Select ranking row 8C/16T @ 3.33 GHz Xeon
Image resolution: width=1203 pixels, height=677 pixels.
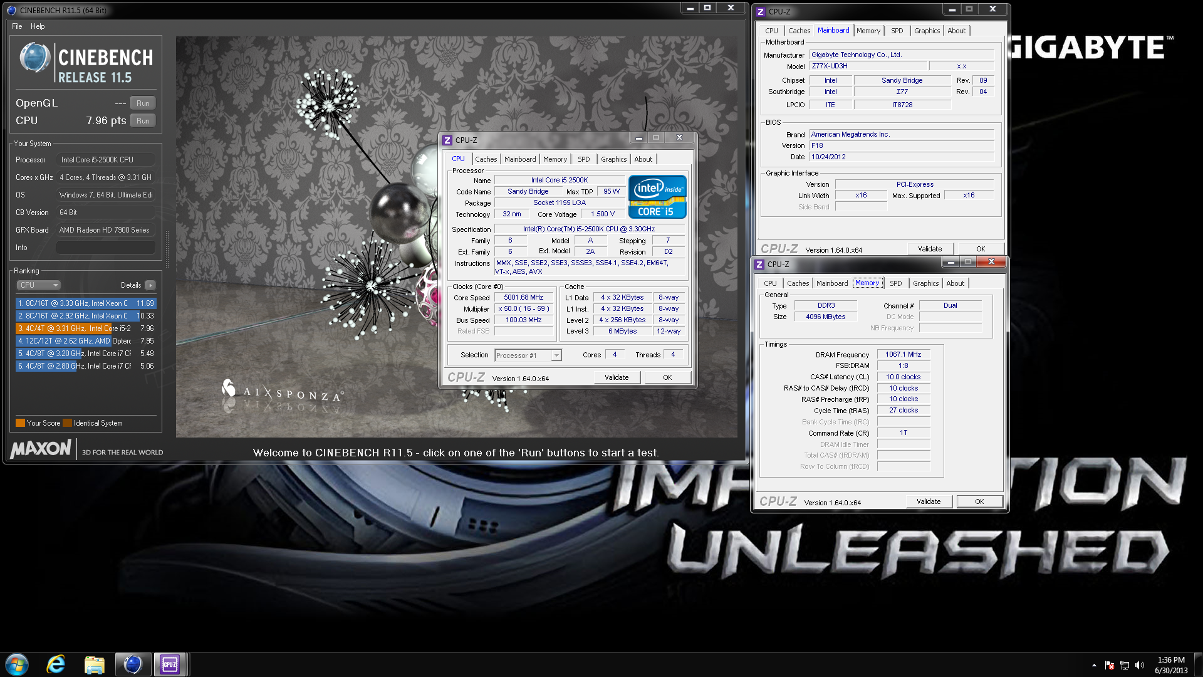tap(86, 303)
